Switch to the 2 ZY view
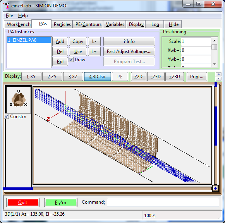The height and width of the screenshot is (223, 225). 52,77
